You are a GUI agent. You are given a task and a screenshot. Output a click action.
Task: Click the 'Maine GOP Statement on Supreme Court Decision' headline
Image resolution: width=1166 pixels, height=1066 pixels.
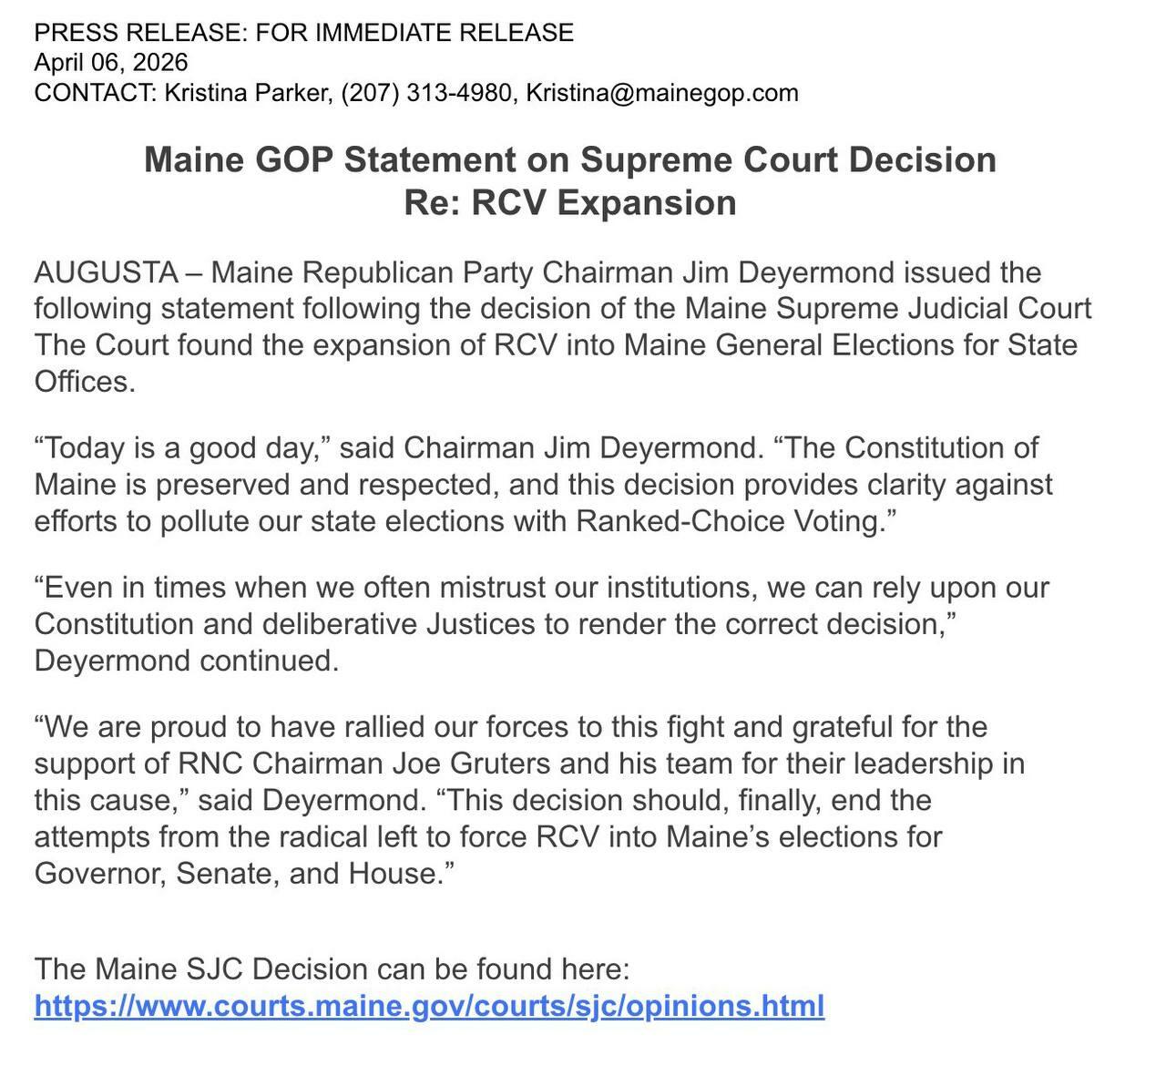click(570, 159)
